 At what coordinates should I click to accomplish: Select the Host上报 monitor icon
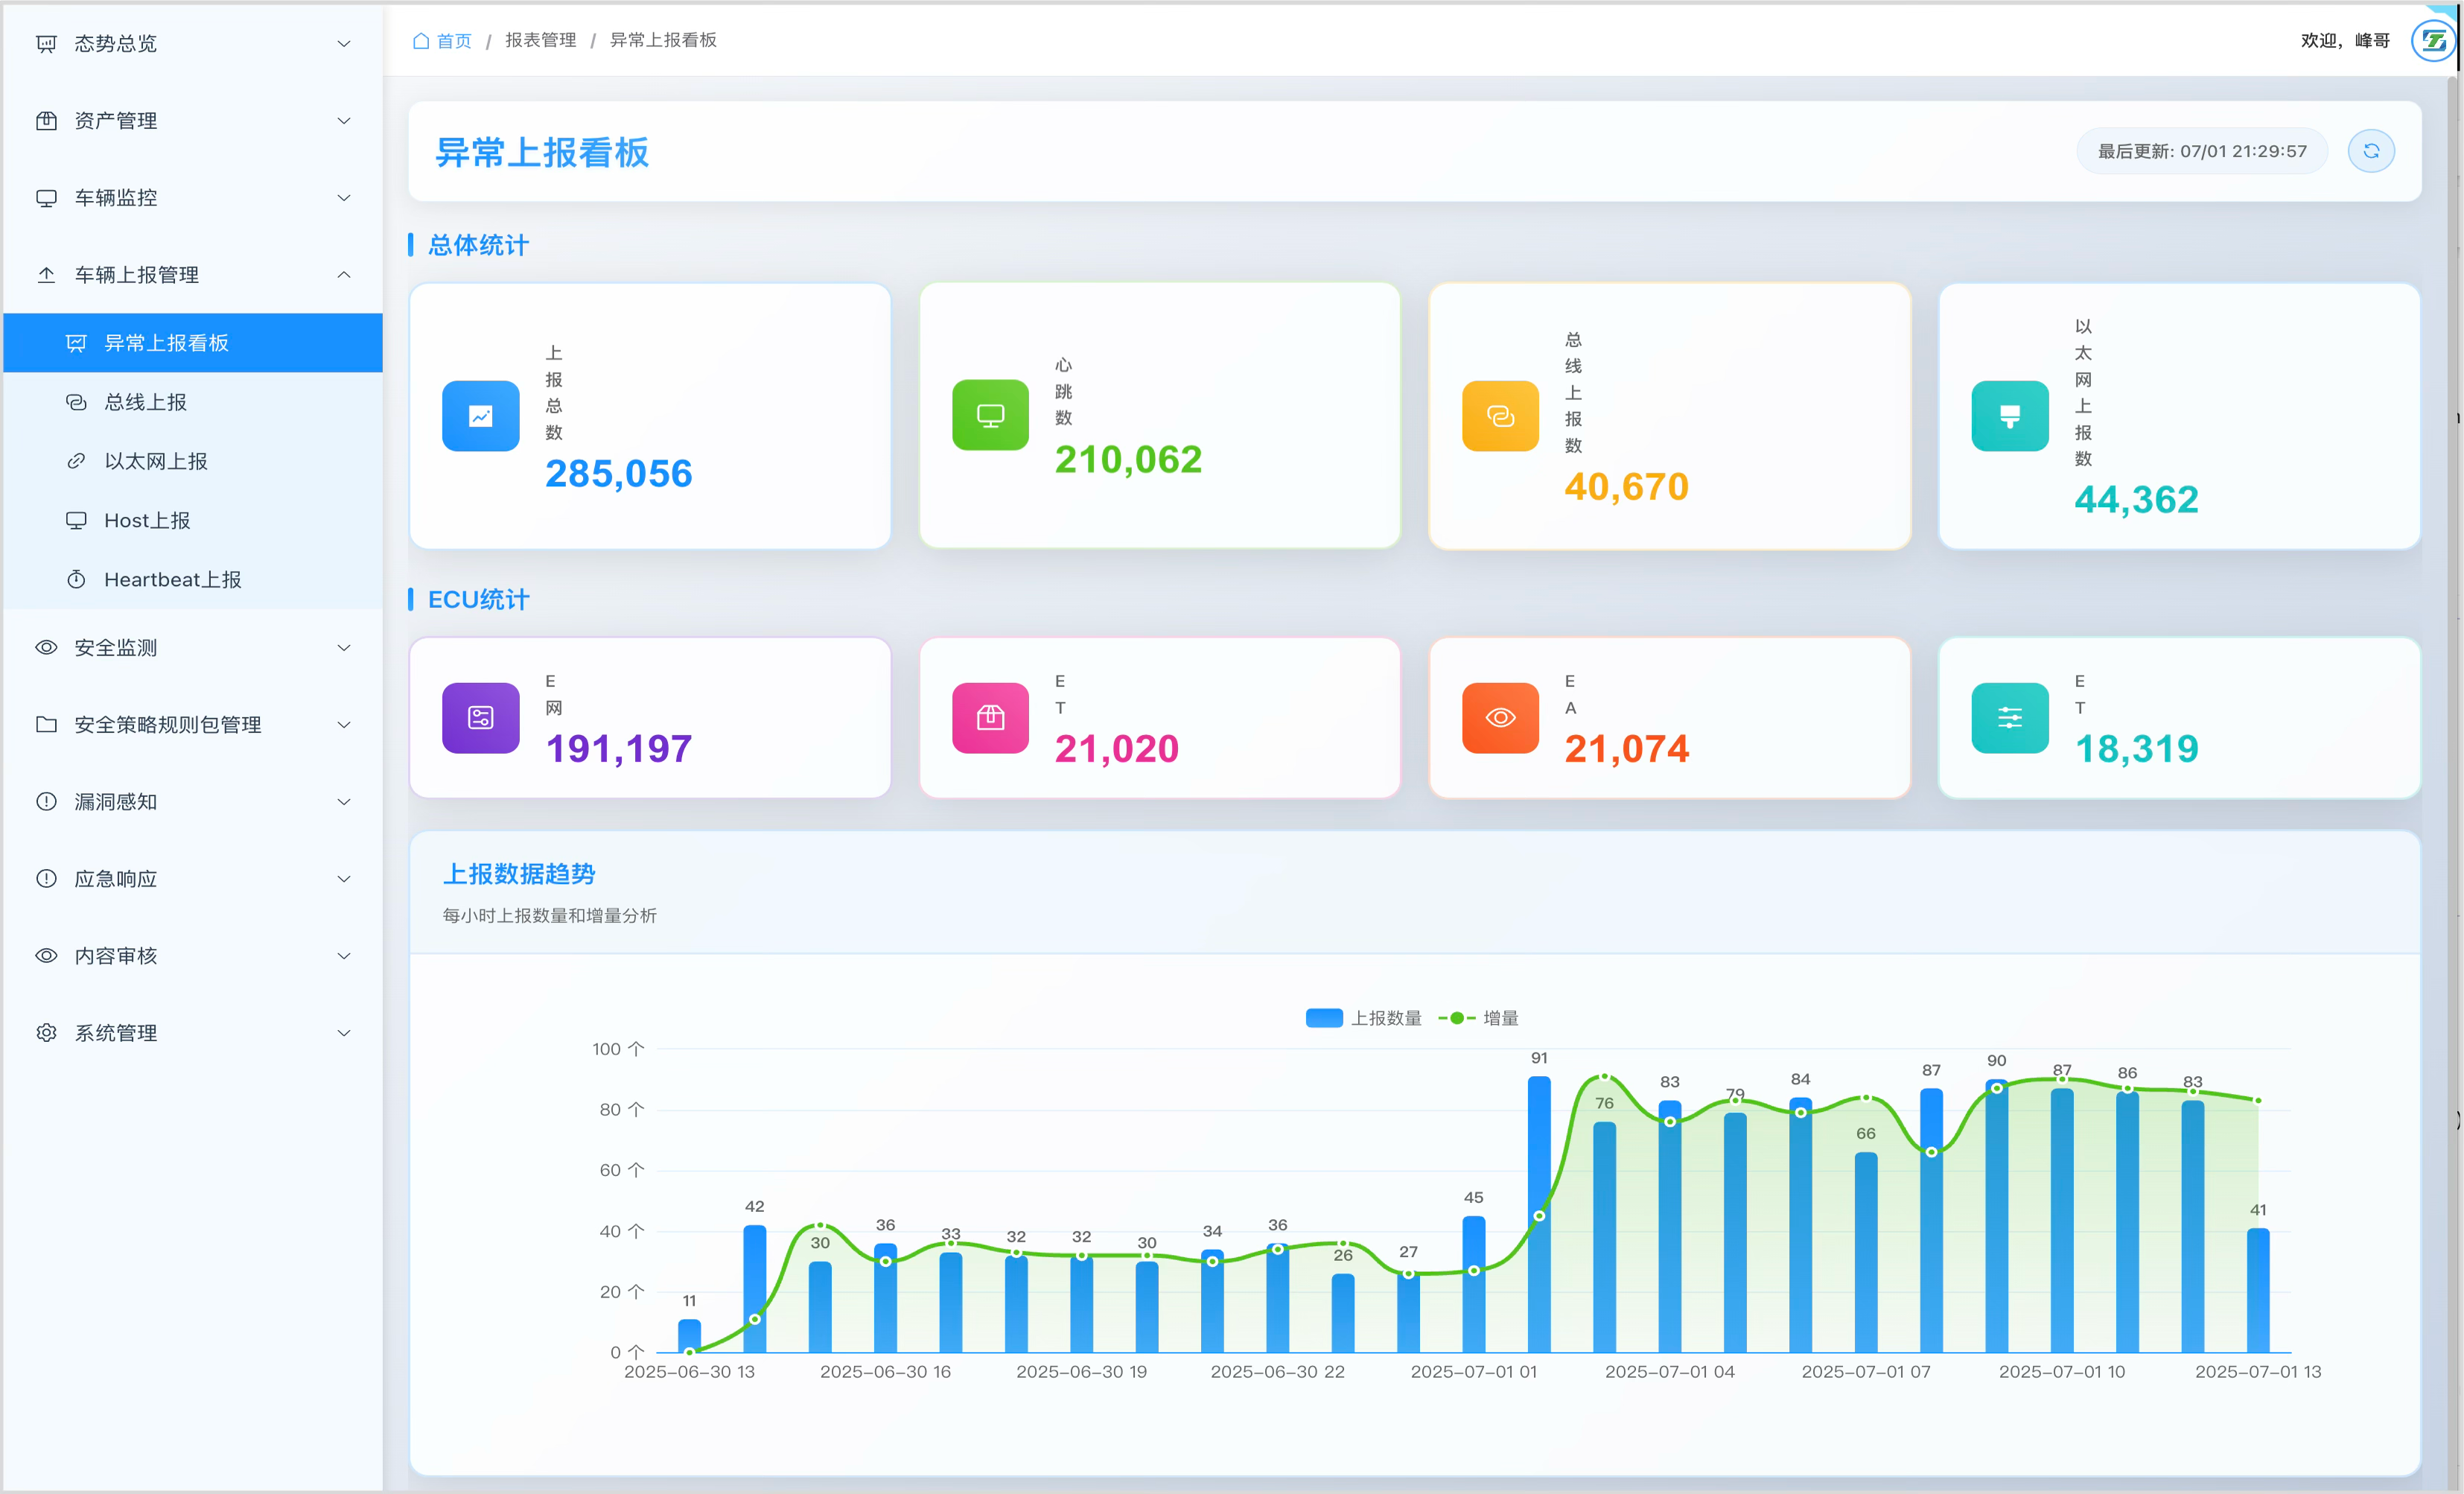pyautogui.click(x=77, y=520)
